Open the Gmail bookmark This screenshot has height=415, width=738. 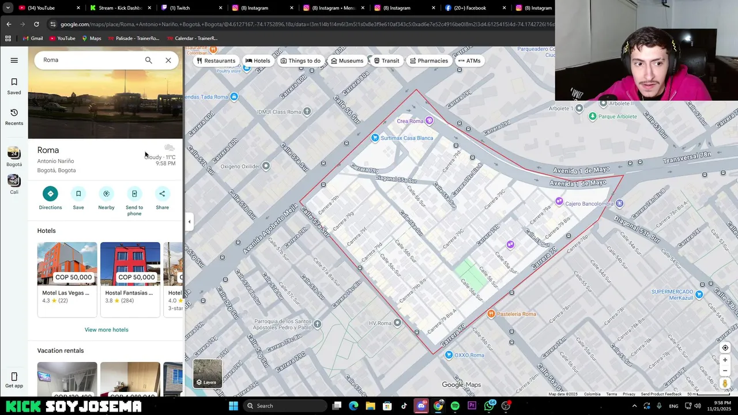(x=32, y=38)
